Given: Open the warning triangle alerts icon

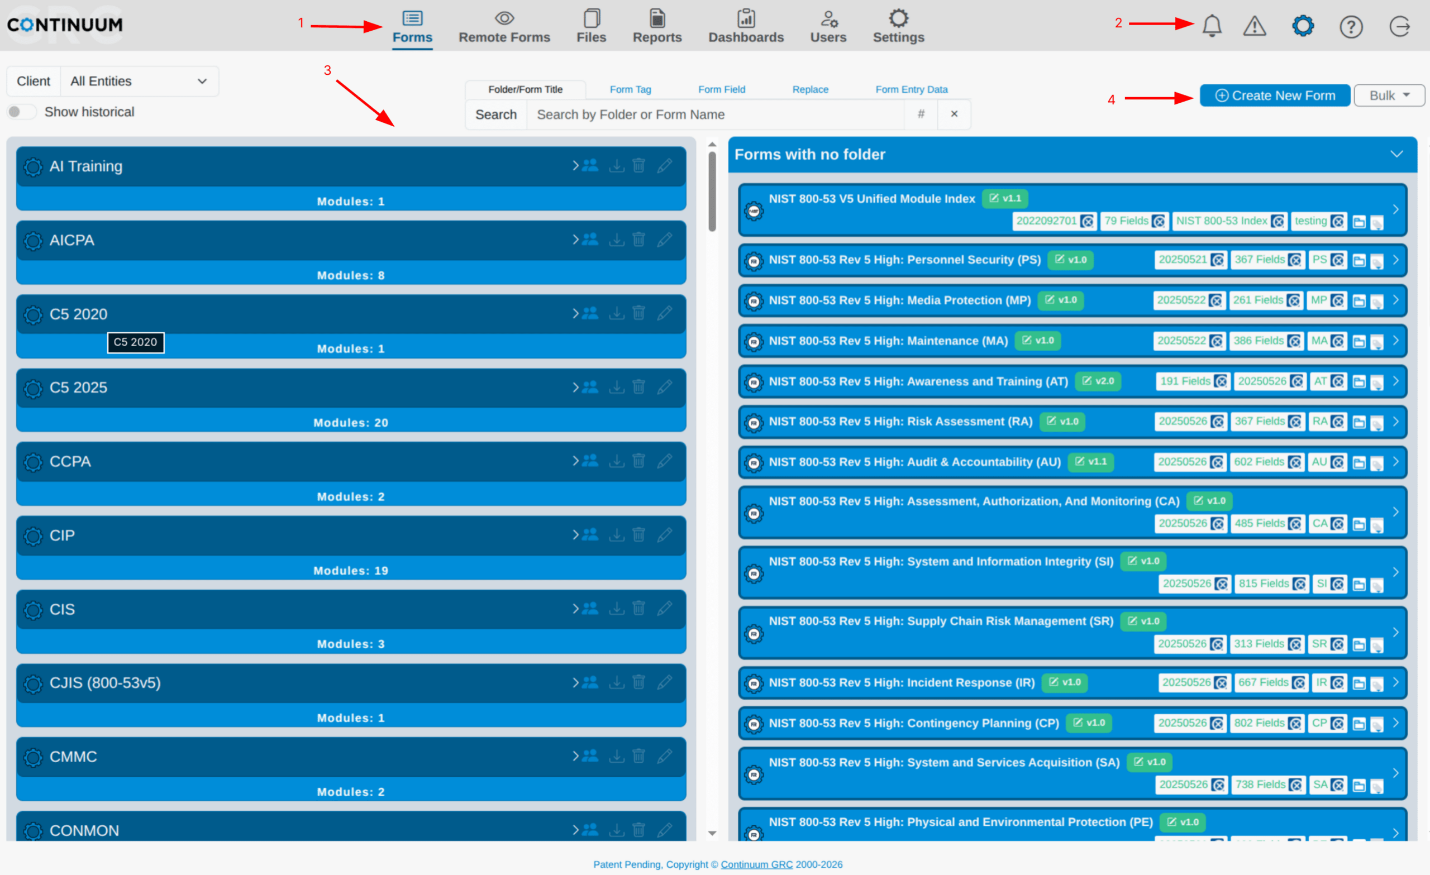Looking at the screenshot, I should (x=1254, y=26).
